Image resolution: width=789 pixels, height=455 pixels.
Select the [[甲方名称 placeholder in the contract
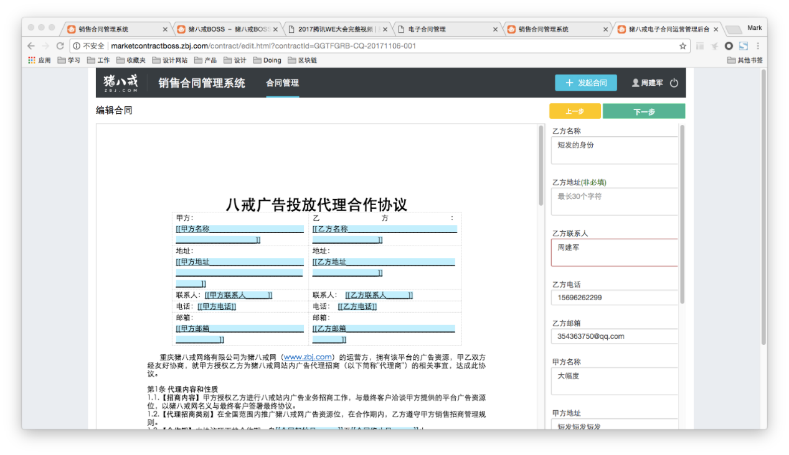coord(240,234)
